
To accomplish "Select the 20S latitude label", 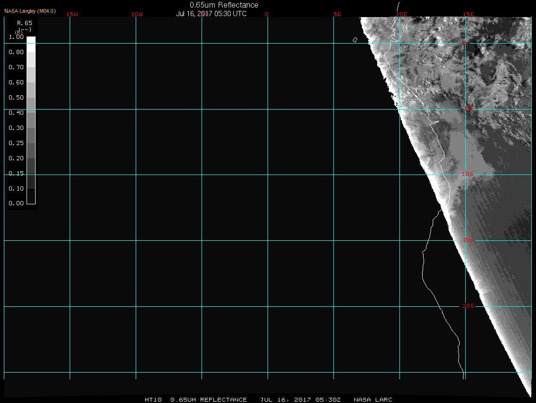I will pyautogui.click(x=468, y=306).
